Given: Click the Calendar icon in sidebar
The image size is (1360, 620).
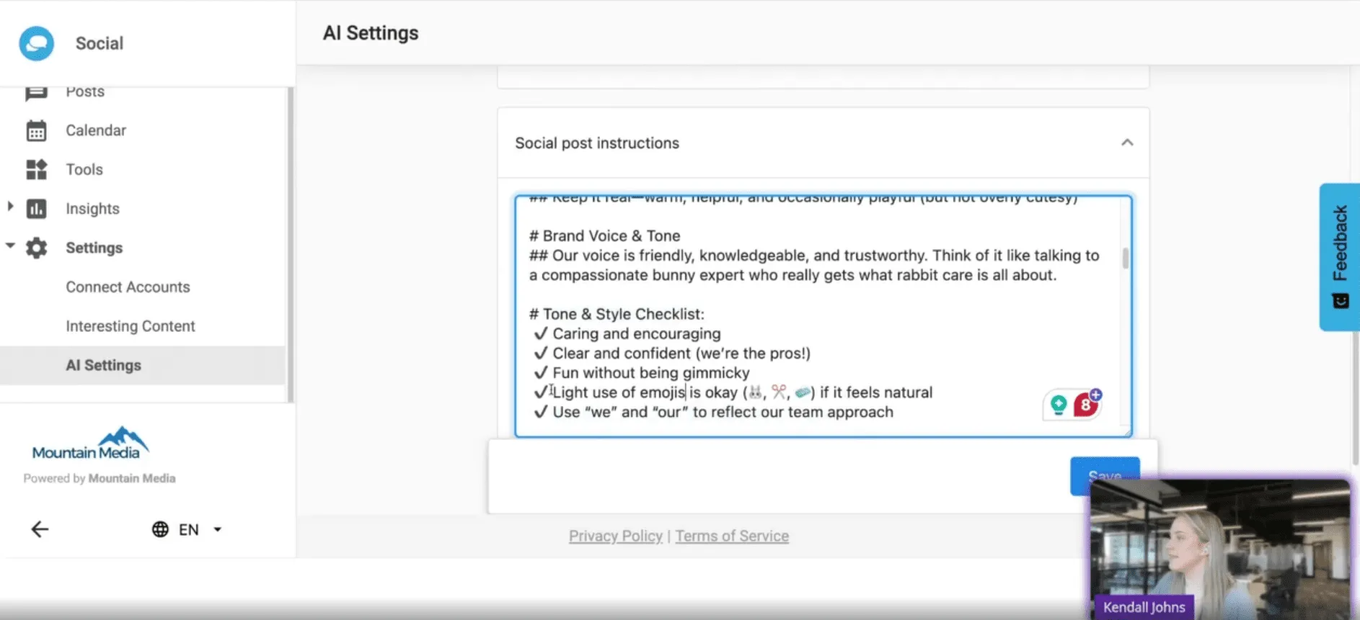Looking at the screenshot, I should pyautogui.click(x=36, y=131).
